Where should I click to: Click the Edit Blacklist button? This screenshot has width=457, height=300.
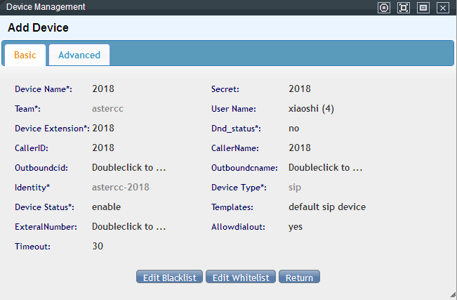click(x=170, y=278)
